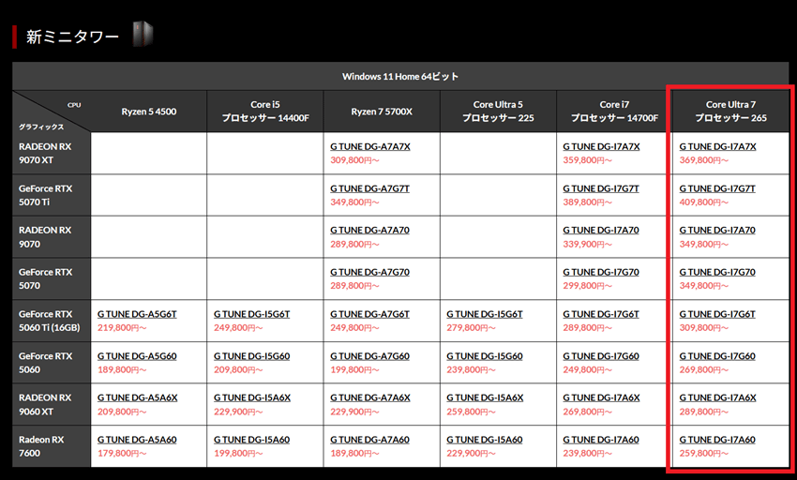797x480 pixels.
Task: Open G TUNE DG-I7A7X priced 359,800円
Action: click(x=601, y=146)
